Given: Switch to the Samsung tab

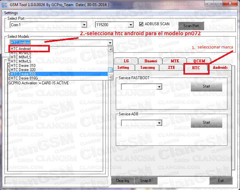Looking at the screenshot, I should 147,68.
